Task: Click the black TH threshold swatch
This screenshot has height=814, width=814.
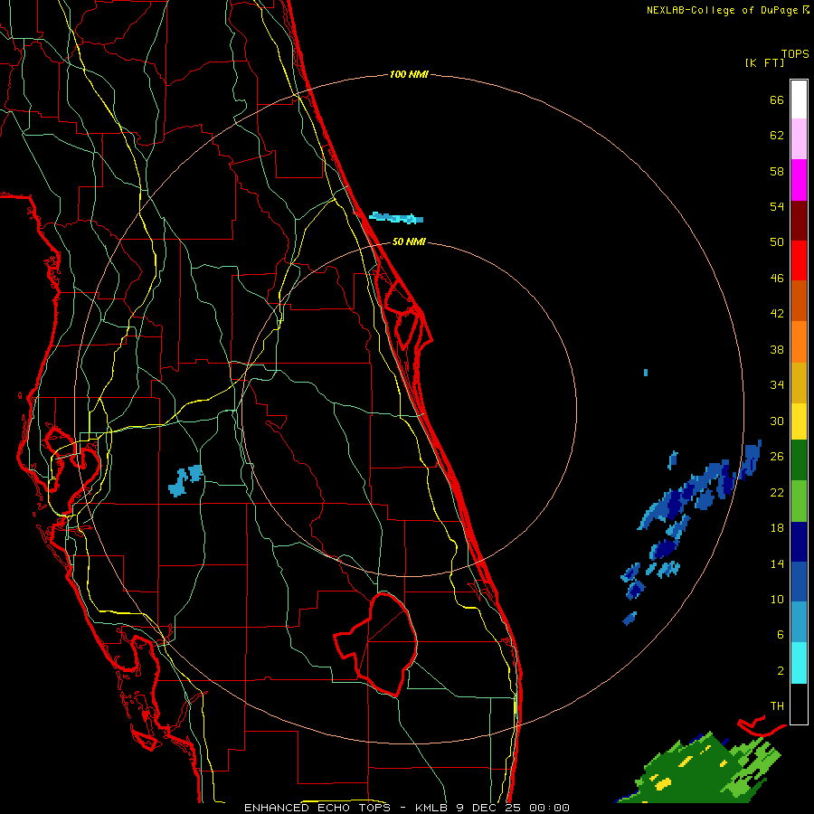Action: (x=799, y=704)
